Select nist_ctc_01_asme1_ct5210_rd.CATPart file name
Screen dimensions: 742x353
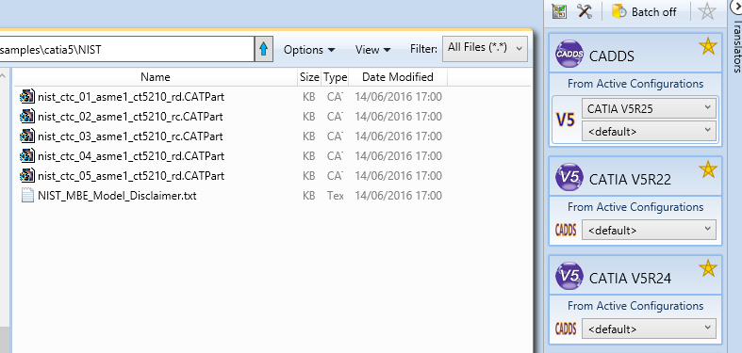(131, 97)
